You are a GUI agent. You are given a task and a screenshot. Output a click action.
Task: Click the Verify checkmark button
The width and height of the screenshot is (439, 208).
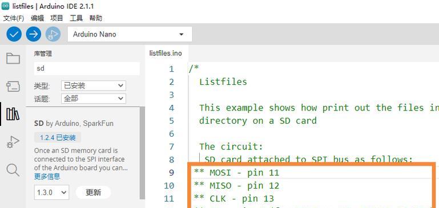14,34
